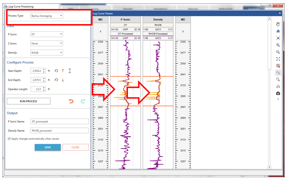Open the Process Type dropdown
The height and width of the screenshot is (181, 287).
coord(46,16)
